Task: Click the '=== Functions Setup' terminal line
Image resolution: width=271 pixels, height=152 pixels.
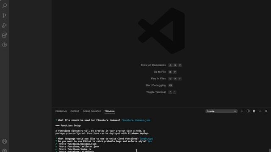Action: pyautogui.click(x=68, y=126)
